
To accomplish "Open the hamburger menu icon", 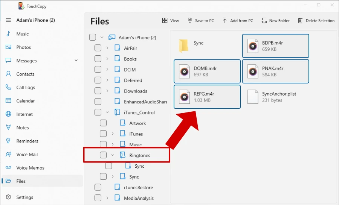I will click(8, 20).
